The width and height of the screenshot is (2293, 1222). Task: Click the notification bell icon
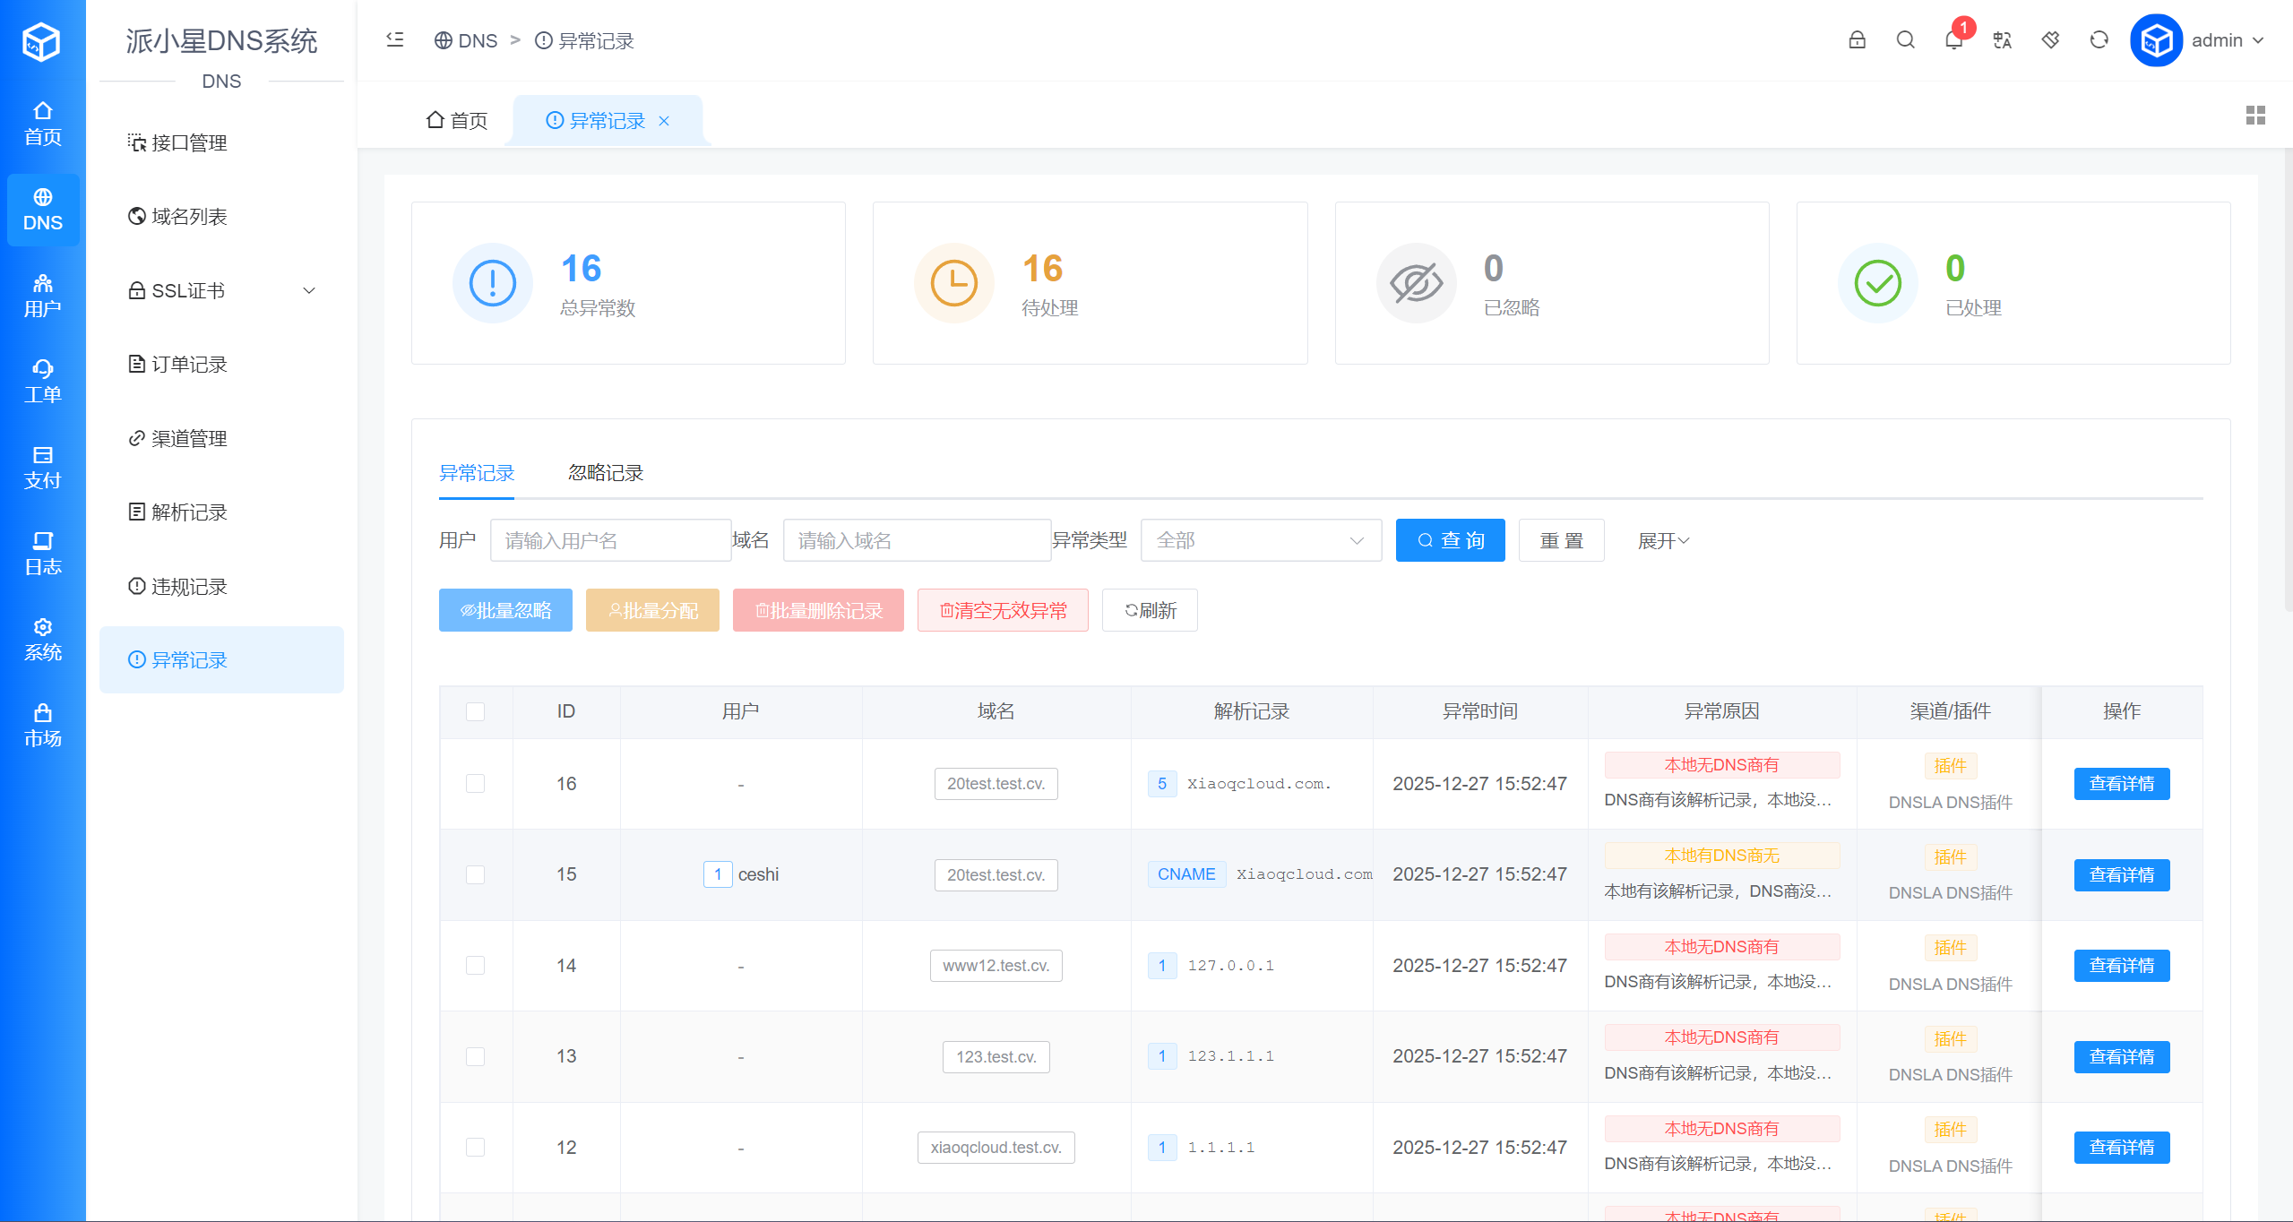[x=1953, y=40]
